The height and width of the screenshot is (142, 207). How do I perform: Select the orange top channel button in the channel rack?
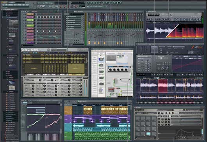pos(30,14)
